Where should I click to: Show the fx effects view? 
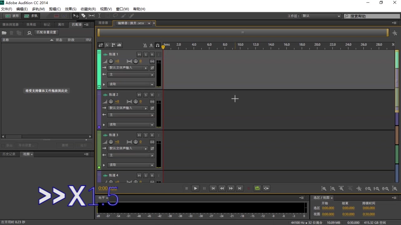(x=107, y=45)
